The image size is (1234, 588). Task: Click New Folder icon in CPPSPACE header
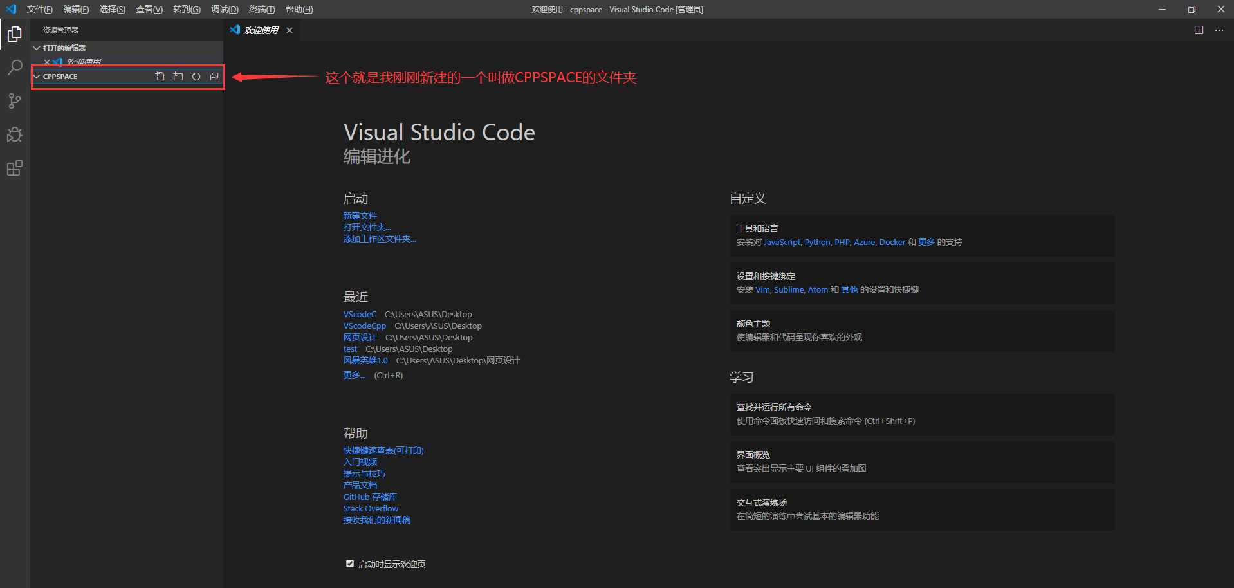coord(178,77)
